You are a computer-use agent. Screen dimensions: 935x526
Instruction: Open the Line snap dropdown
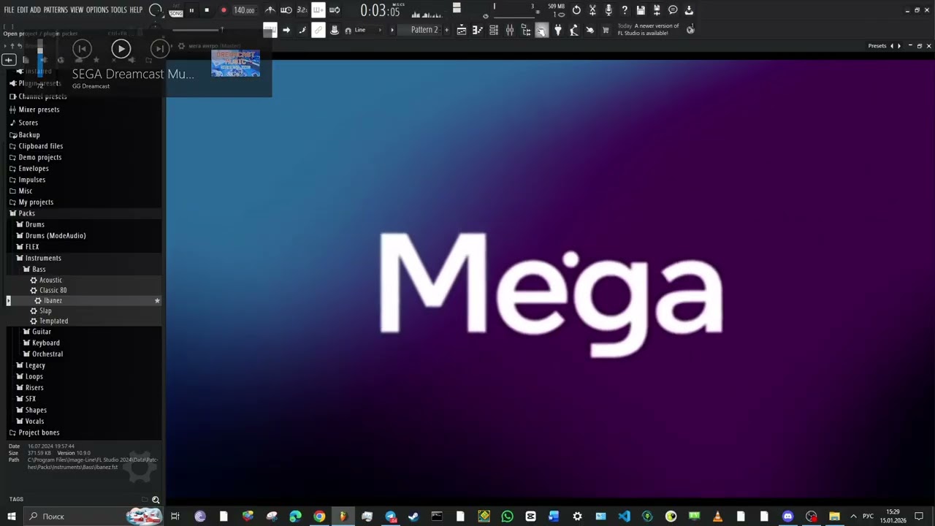pos(368,30)
